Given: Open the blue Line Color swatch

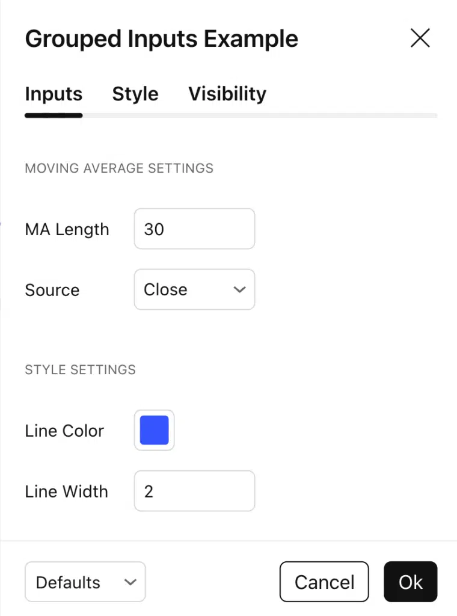Looking at the screenshot, I should point(155,430).
